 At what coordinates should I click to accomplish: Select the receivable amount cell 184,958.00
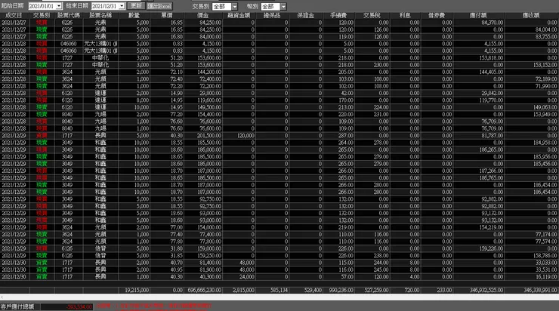[x=532, y=143]
